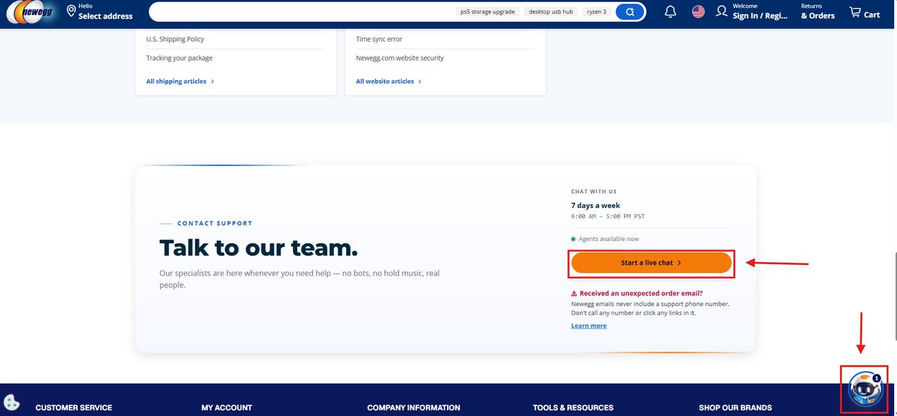
Task: Click 'Select address' text in header
Action: (105, 16)
